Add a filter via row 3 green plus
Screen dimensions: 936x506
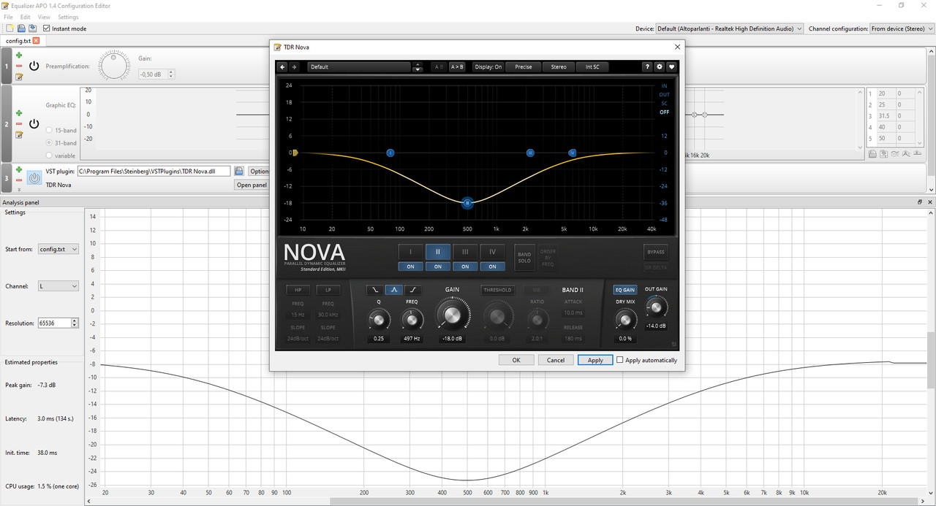19,169
